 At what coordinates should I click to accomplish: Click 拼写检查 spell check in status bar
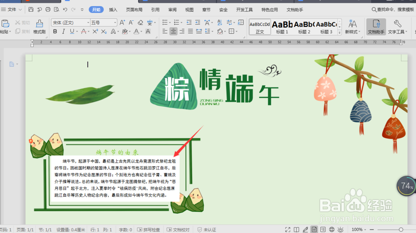point(149,230)
